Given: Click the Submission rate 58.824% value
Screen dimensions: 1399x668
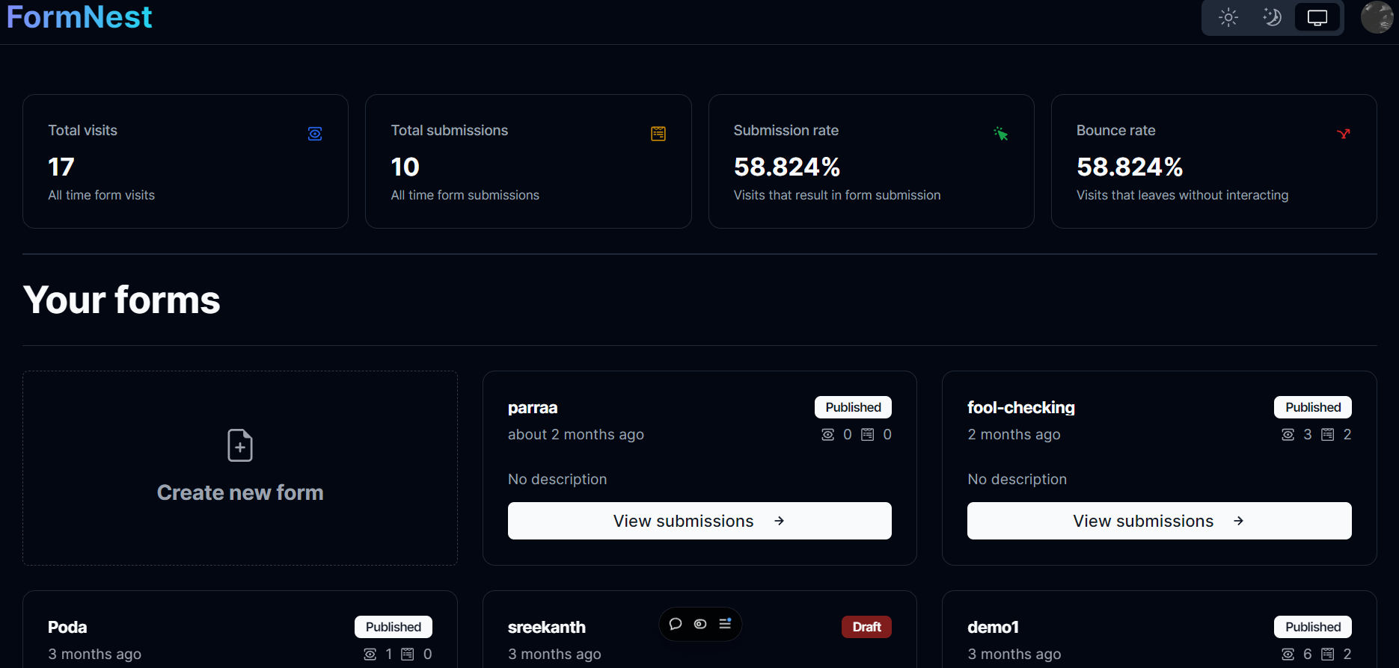Looking at the screenshot, I should click(x=787, y=167).
